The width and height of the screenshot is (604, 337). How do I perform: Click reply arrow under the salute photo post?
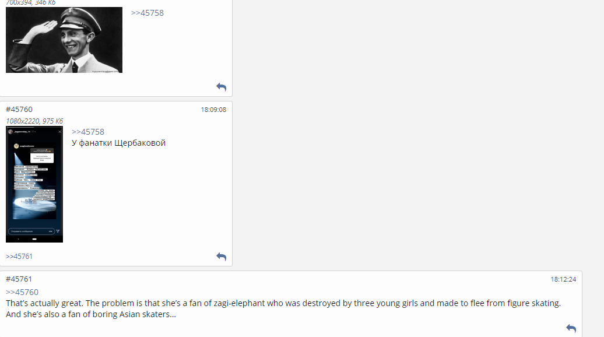pos(221,87)
